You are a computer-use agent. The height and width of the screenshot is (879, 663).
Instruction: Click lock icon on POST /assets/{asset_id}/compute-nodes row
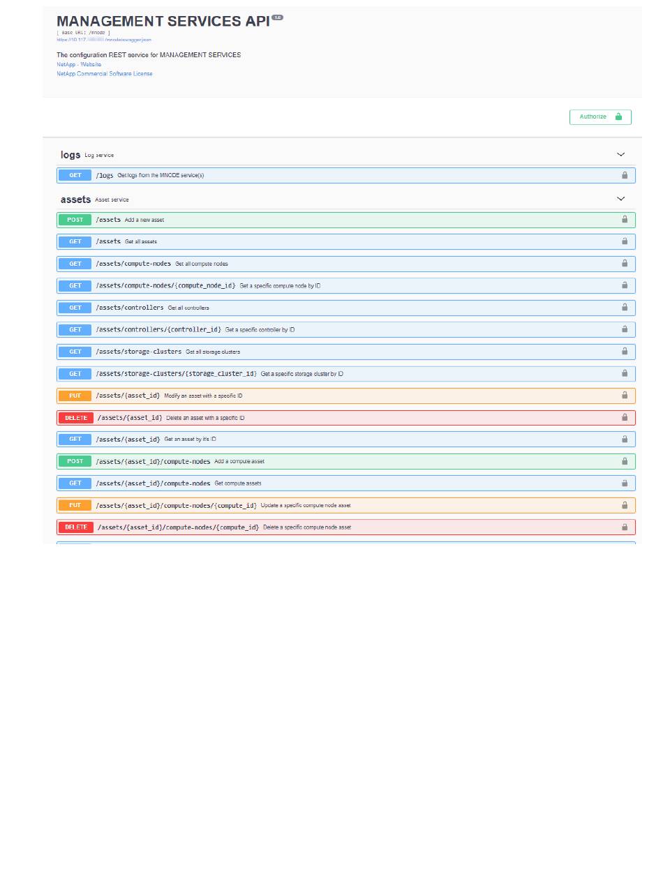click(x=624, y=460)
